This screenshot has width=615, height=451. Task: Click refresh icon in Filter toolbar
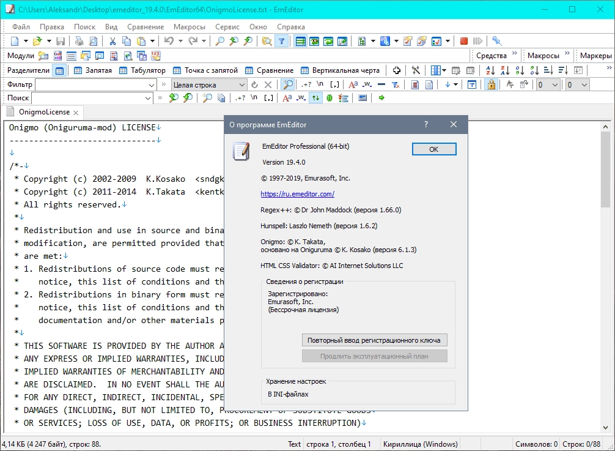pos(254,85)
